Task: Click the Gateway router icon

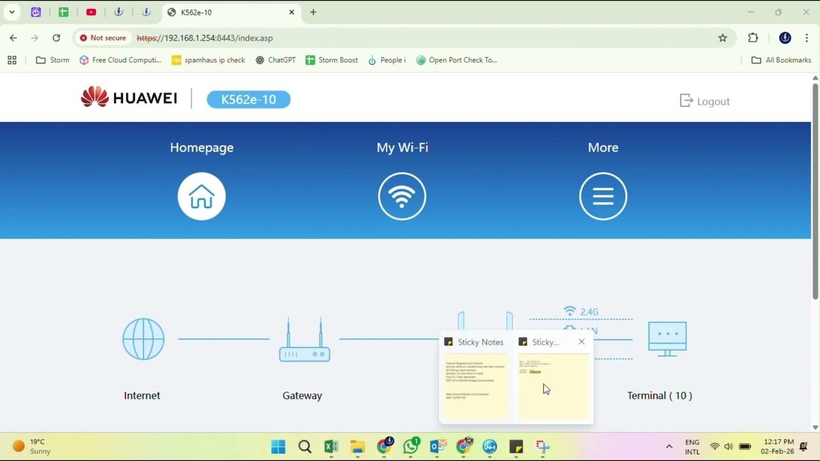Action: (304, 339)
